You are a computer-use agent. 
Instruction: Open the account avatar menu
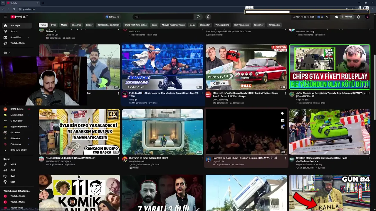367,17
